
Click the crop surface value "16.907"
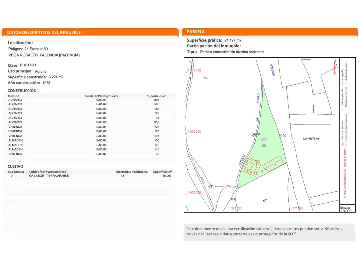[x=167, y=176]
